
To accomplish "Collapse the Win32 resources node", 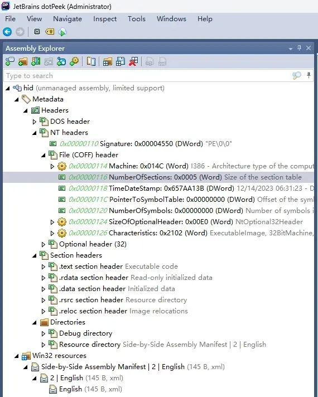I will 17,356.
